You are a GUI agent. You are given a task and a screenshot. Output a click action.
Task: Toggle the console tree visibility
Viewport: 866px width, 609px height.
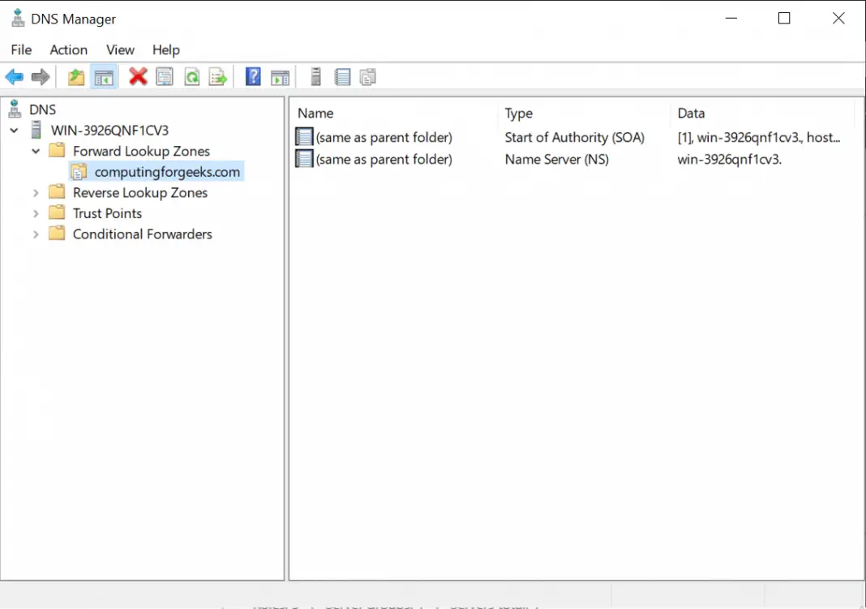point(104,76)
